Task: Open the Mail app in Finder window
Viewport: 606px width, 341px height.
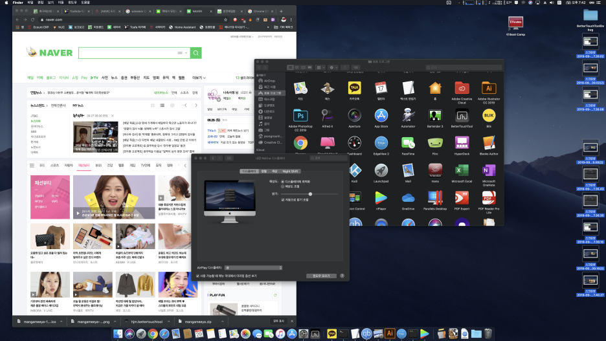Action: 408,170
